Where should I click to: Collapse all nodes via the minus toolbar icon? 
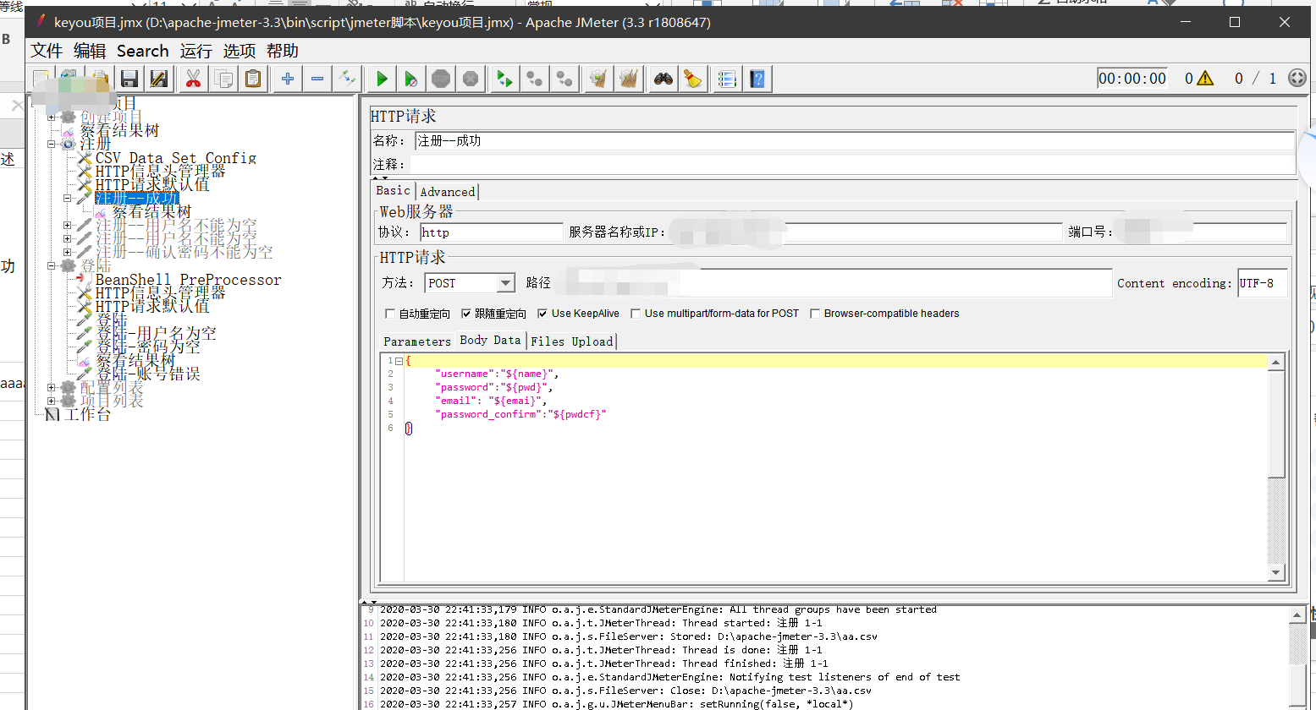click(317, 78)
